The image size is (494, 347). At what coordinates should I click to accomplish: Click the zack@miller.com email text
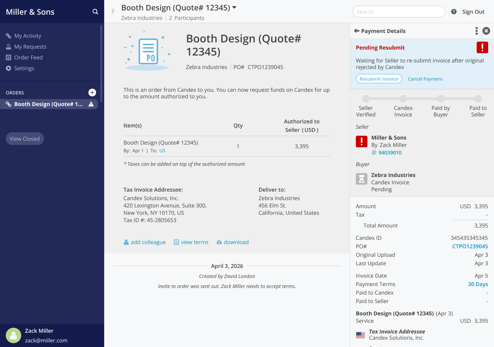pyautogui.click(x=46, y=340)
